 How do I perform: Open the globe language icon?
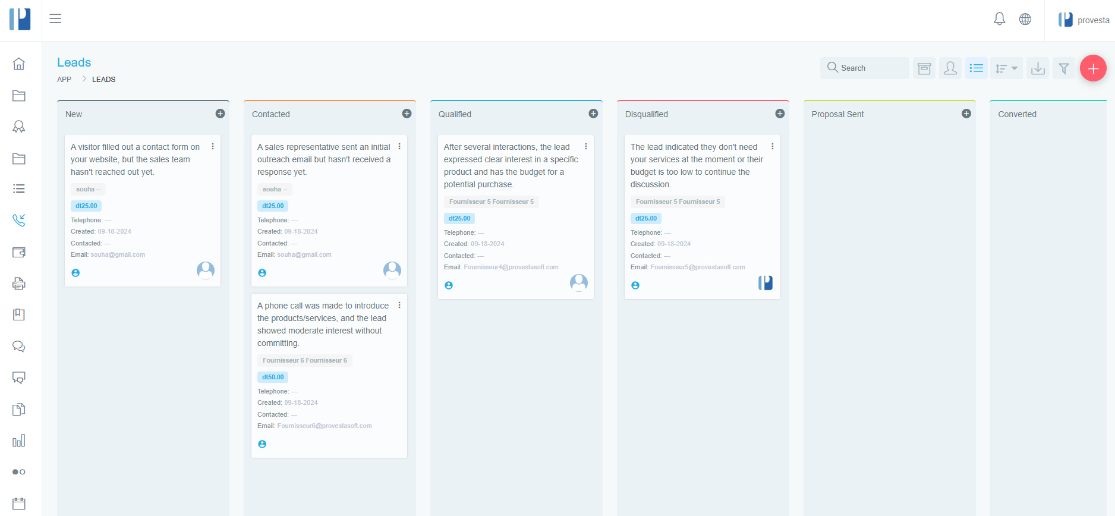[1025, 19]
